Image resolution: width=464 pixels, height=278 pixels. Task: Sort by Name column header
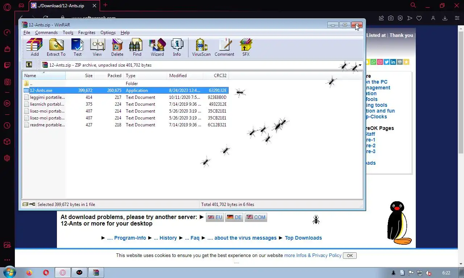pyautogui.click(x=44, y=76)
